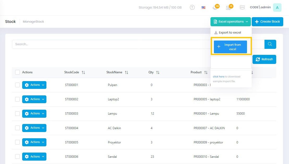
Task: Click the US flag language icon
Action: click(203, 8)
